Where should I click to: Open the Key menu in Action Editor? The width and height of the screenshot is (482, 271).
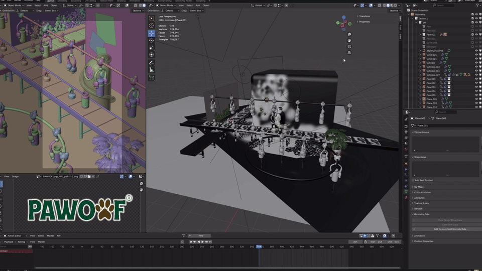point(58,236)
